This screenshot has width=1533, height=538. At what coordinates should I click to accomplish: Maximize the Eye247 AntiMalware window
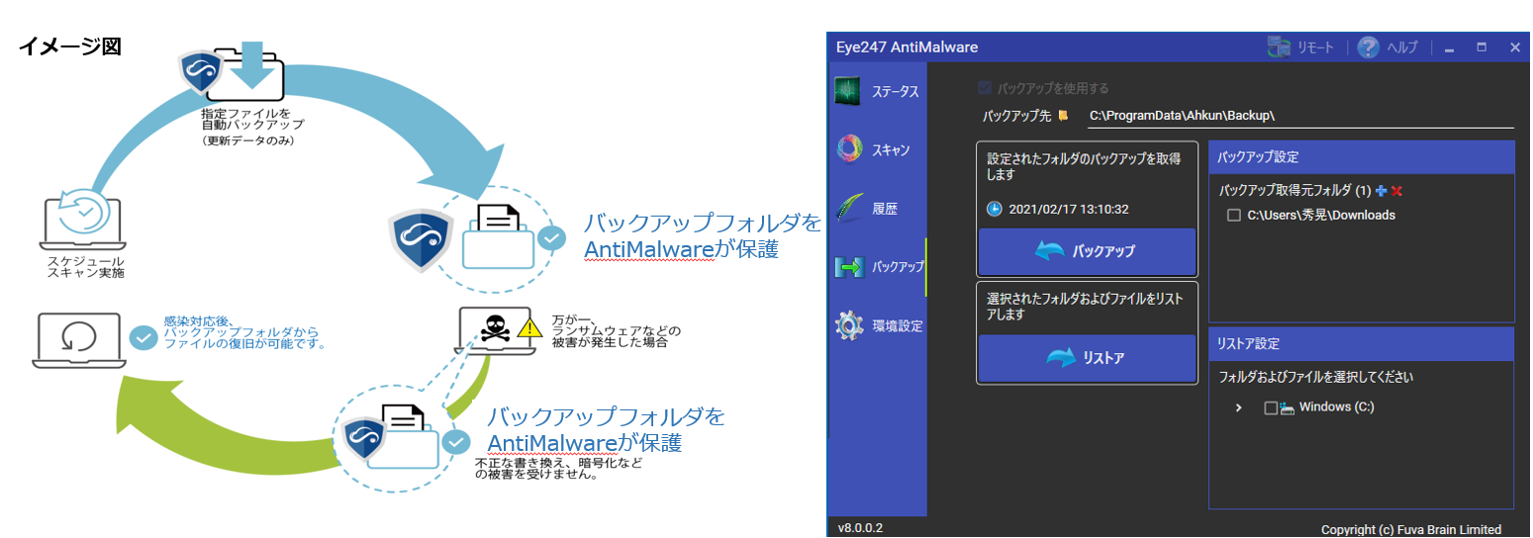(1482, 46)
